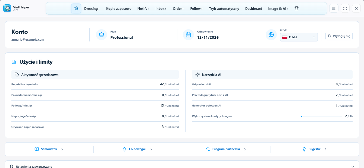This screenshot has height=168, width=364.
Task: Click the gear icon beside Ustawienia zaawansowane
Action: [x=12, y=167]
